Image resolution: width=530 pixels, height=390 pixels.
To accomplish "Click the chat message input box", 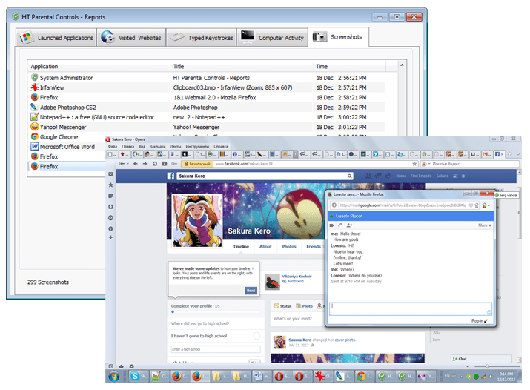I will pyautogui.click(x=411, y=309).
